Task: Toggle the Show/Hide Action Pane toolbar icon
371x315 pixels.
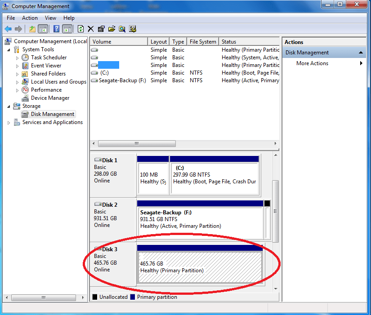Action: pyautogui.click(x=67, y=29)
